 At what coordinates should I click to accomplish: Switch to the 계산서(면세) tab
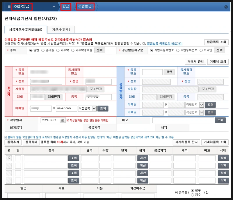pyautogui.click(x=61, y=30)
